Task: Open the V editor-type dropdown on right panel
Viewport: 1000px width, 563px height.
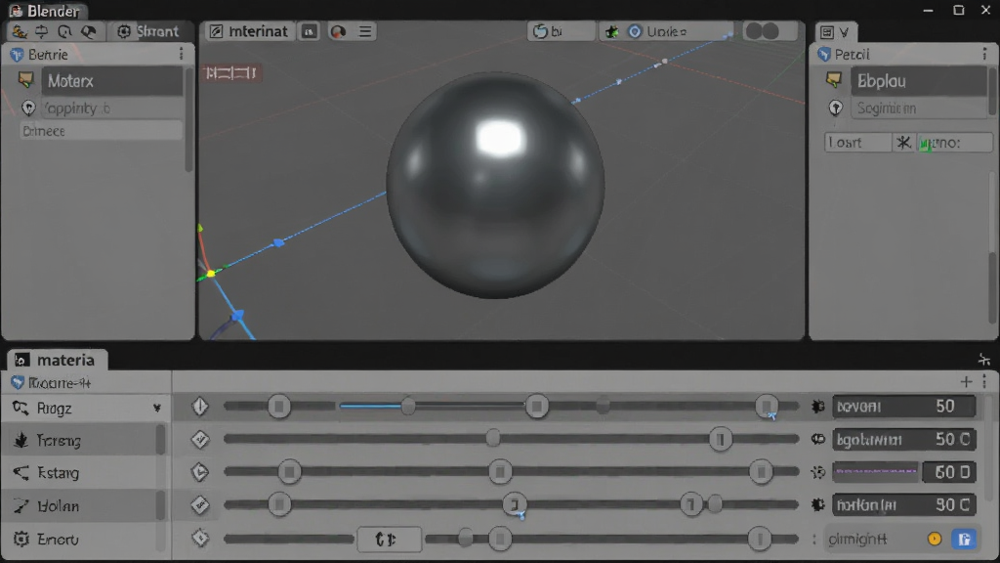Action: (836, 32)
